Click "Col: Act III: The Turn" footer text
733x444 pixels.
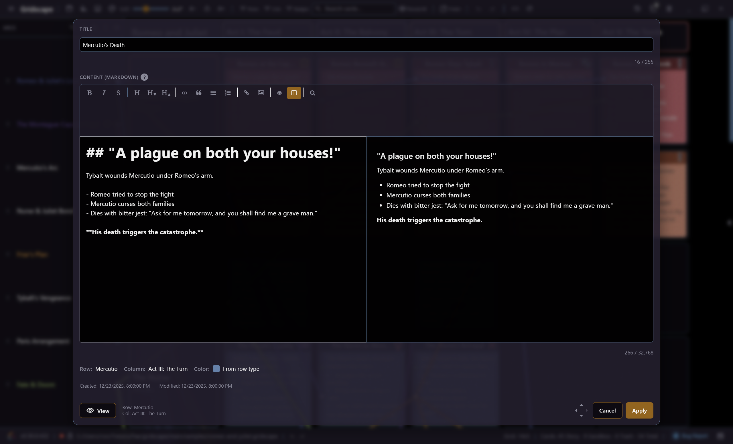(x=144, y=414)
